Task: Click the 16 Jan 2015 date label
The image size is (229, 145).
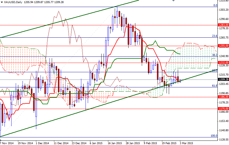Action: click(x=115, y=143)
